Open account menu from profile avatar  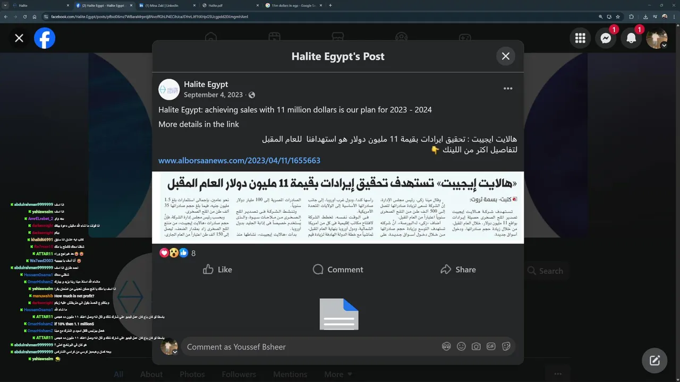tap(657, 38)
